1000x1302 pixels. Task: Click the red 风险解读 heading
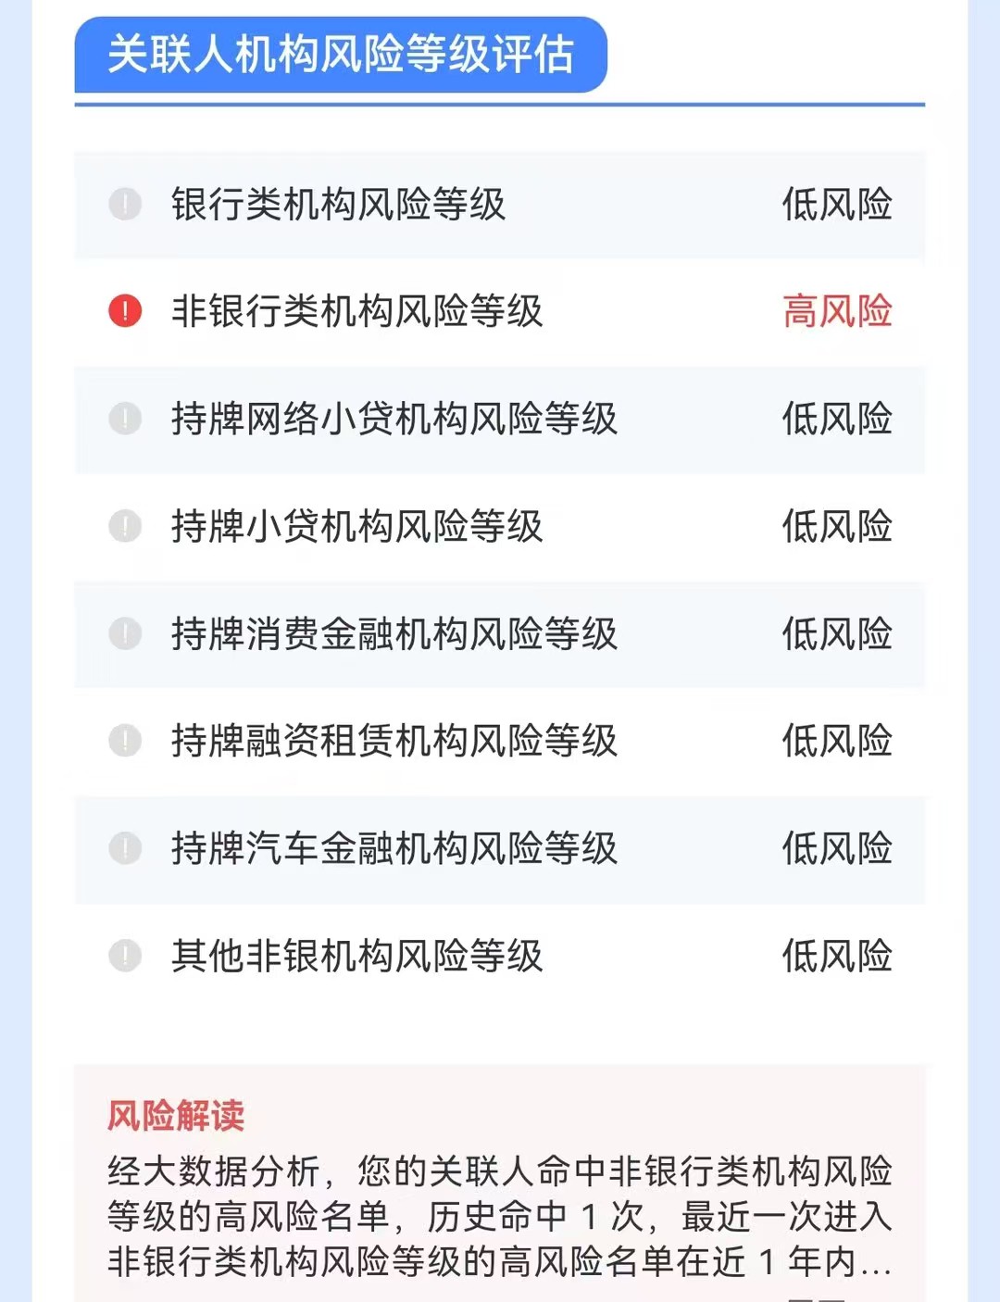pos(176,1116)
